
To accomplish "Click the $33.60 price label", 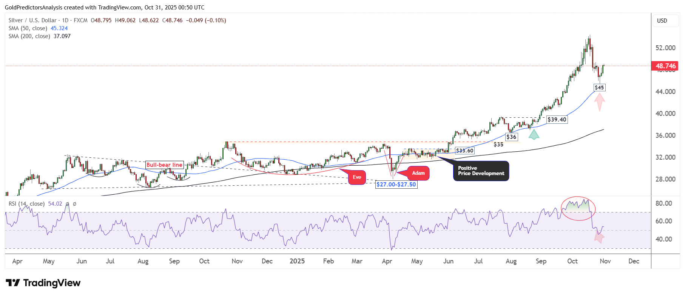I will 464,151.
